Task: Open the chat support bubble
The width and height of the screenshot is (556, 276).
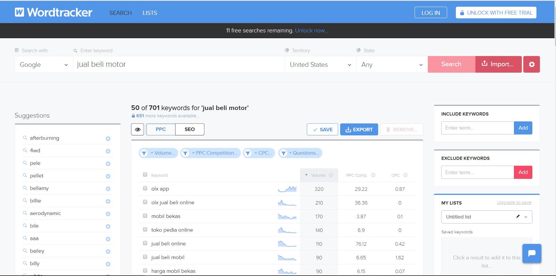Action: [532, 253]
